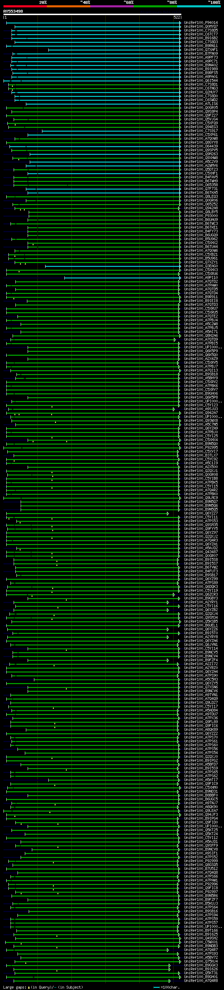This screenshot has width=224, height=990.
Task: Select the label UniRef100_A9PF73
Action: pyautogui.click(x=201, y=57)
